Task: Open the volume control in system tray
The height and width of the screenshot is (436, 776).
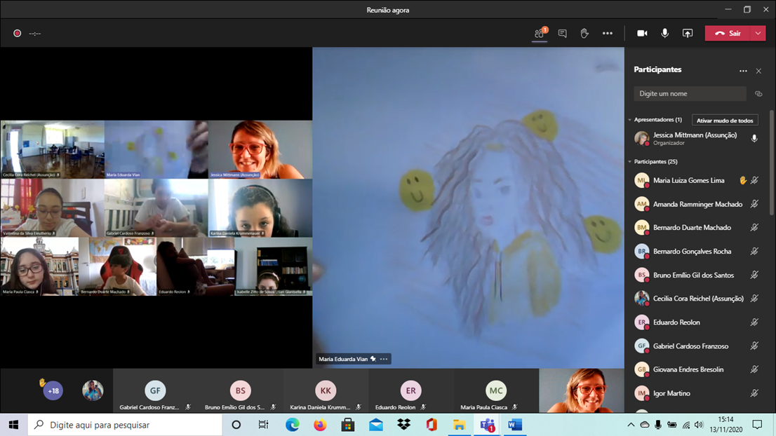Action: (x=699, y=425)
